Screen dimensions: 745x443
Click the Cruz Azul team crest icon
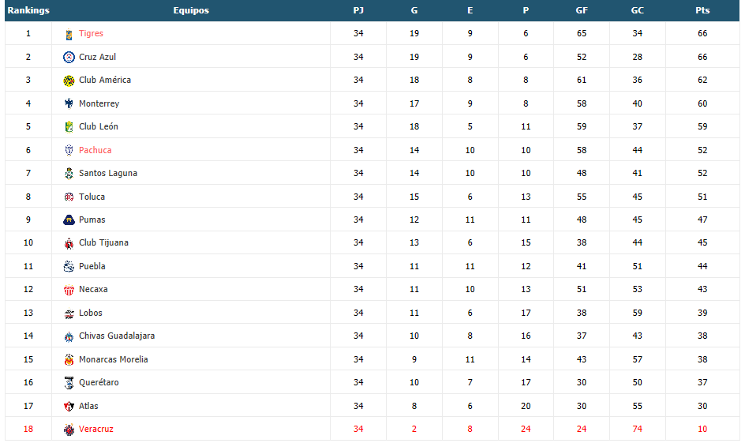(x=69, y=58)
